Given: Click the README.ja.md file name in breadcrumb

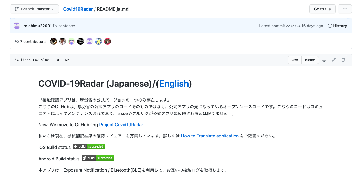Looking at the screenshot, I should point(113,9).
